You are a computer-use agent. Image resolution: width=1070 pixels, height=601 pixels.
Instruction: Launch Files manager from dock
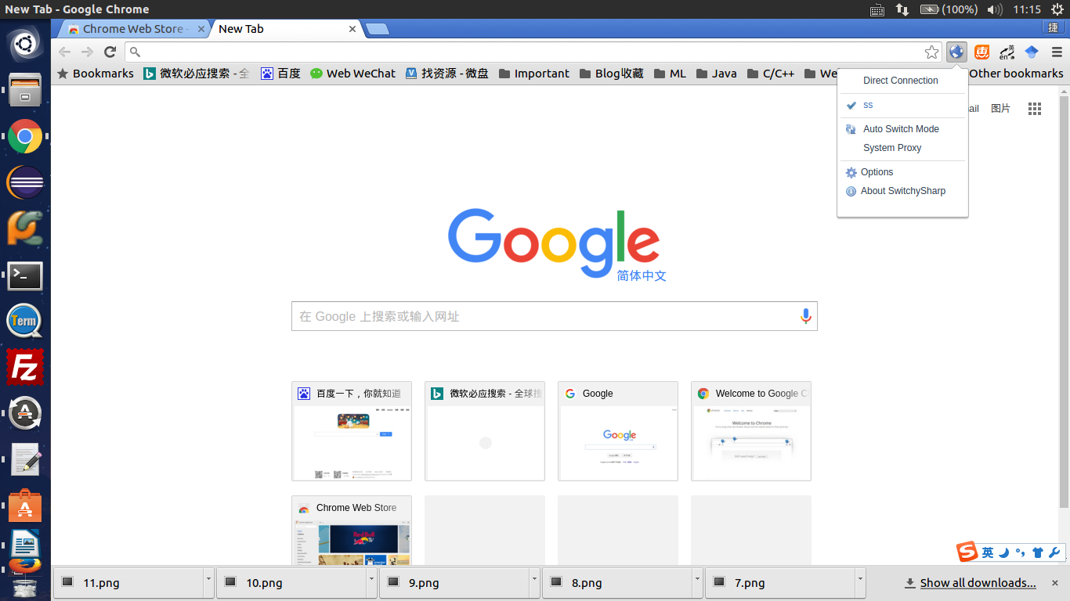[x=25, y=90]
